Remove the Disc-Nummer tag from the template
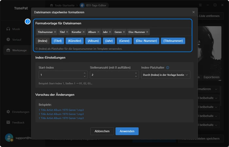 click(147, 32)
